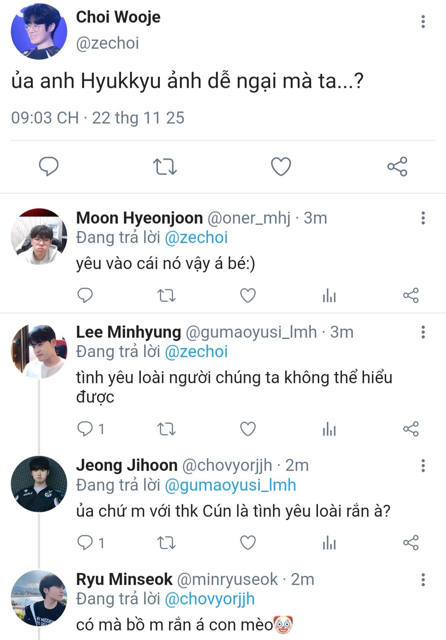This screenshot has width=446, height=640.
Task: Like Moon Hyeonjoon's reply
Action: pos(248,296)
